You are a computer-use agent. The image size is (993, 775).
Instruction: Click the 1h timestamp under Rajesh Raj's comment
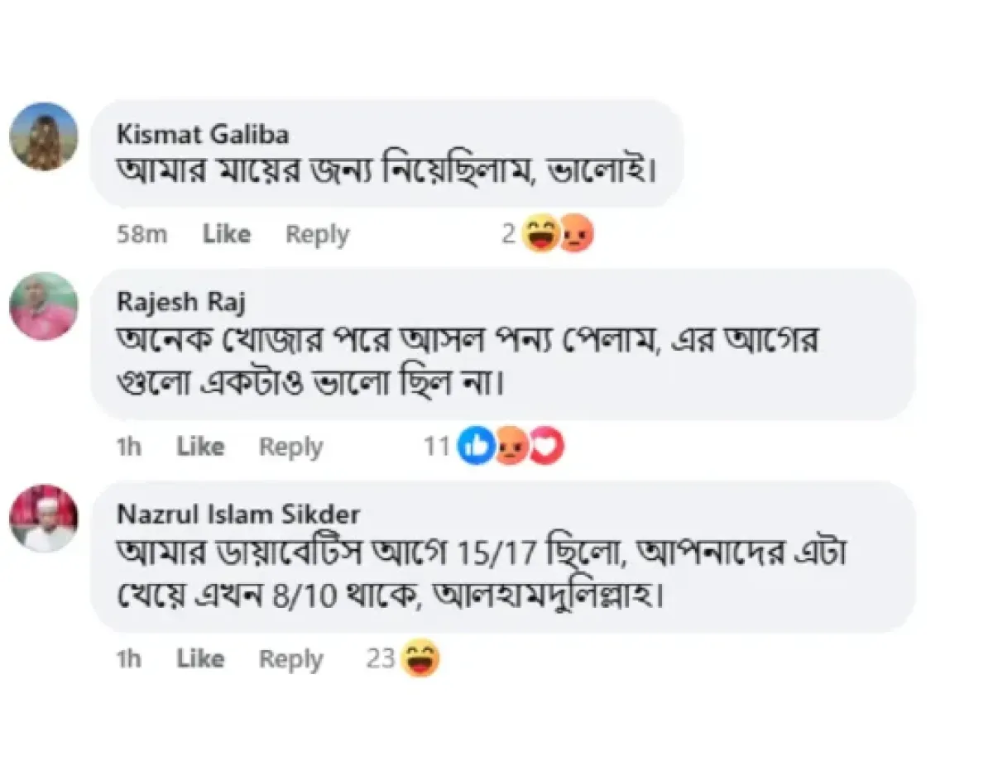point(128,447)
